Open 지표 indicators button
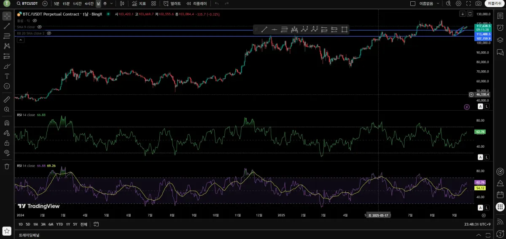Screen dimensions: 506x239 pos(139,3)
